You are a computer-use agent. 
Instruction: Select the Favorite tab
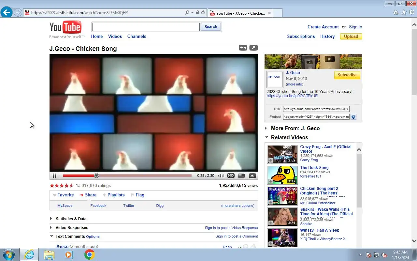coord(64,195)
